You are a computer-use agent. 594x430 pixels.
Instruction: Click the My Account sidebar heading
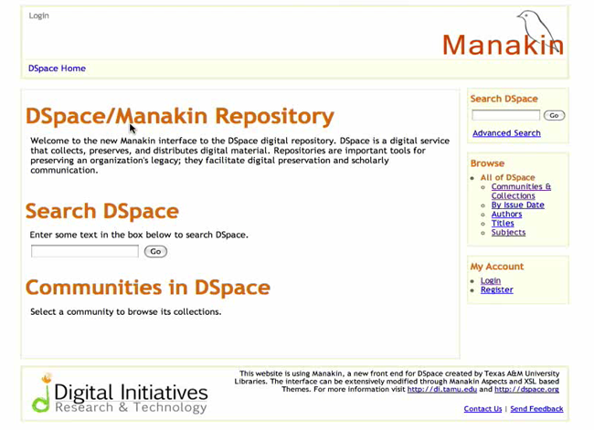pyautogui.click(x=496, y=267)
